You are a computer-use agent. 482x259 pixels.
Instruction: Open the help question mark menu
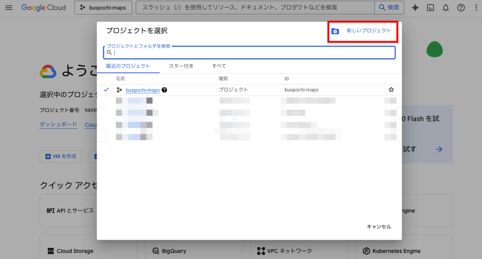click(x=461, y=8)
